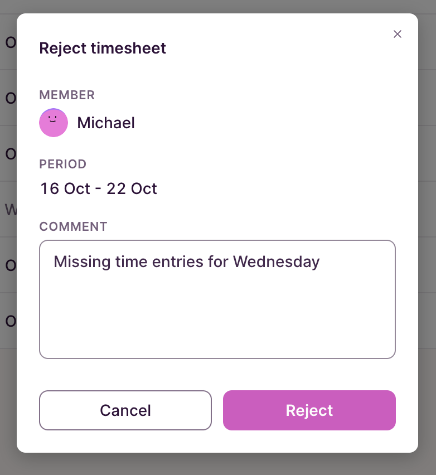Select the period text 16 Oct - 22 Oct

coord(98,188)
